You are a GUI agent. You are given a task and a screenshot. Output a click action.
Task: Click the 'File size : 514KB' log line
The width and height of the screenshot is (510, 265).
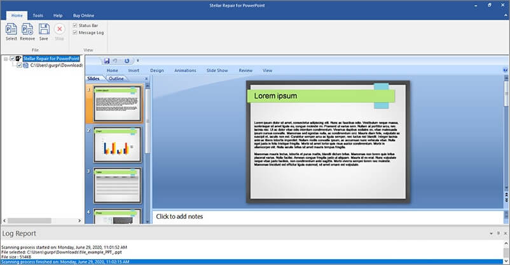tap(17, 257)
